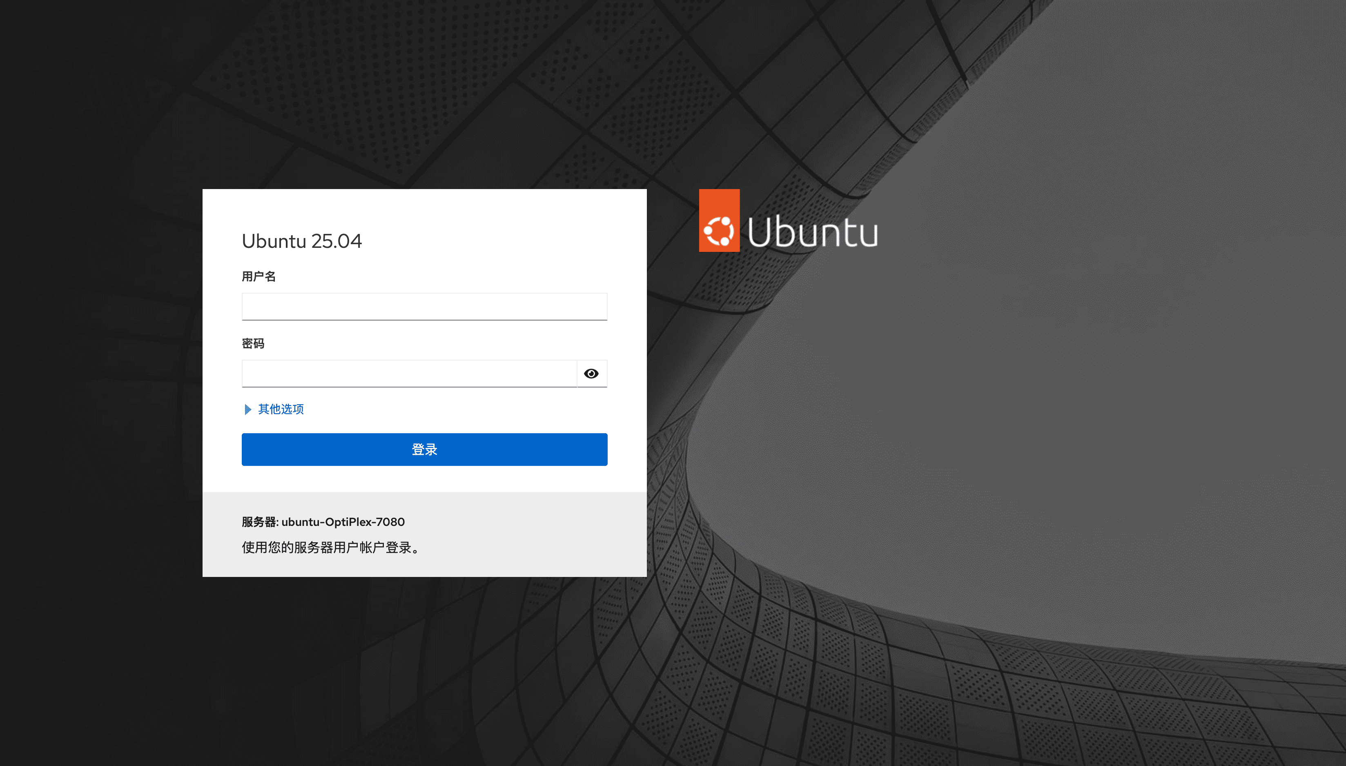Click the orange Ubuntu logo square

pos(719,221)
